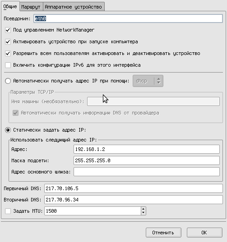227x242 pixels.
Task: Click the Использовать следующий адрес IP: title
Action: (x=54, y=140)
